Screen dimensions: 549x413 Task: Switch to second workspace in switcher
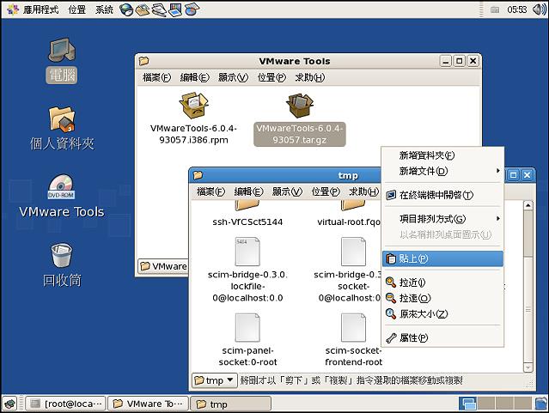[x=486, y=404]
